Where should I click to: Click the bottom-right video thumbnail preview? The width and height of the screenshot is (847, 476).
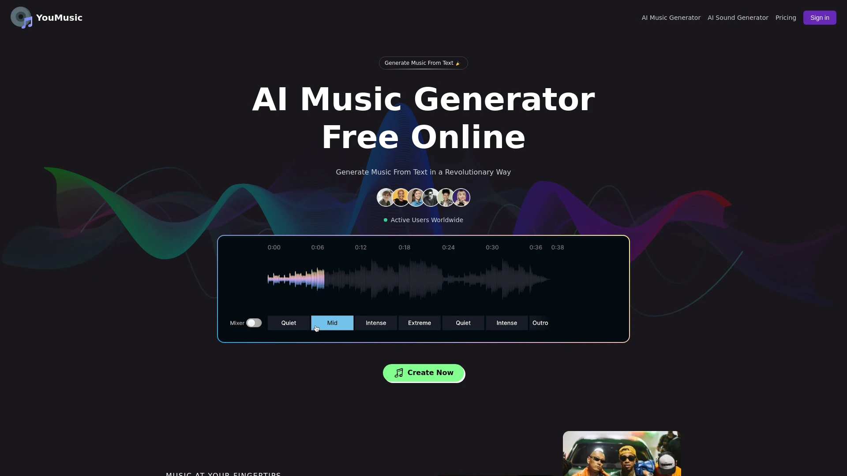point(621,454)
